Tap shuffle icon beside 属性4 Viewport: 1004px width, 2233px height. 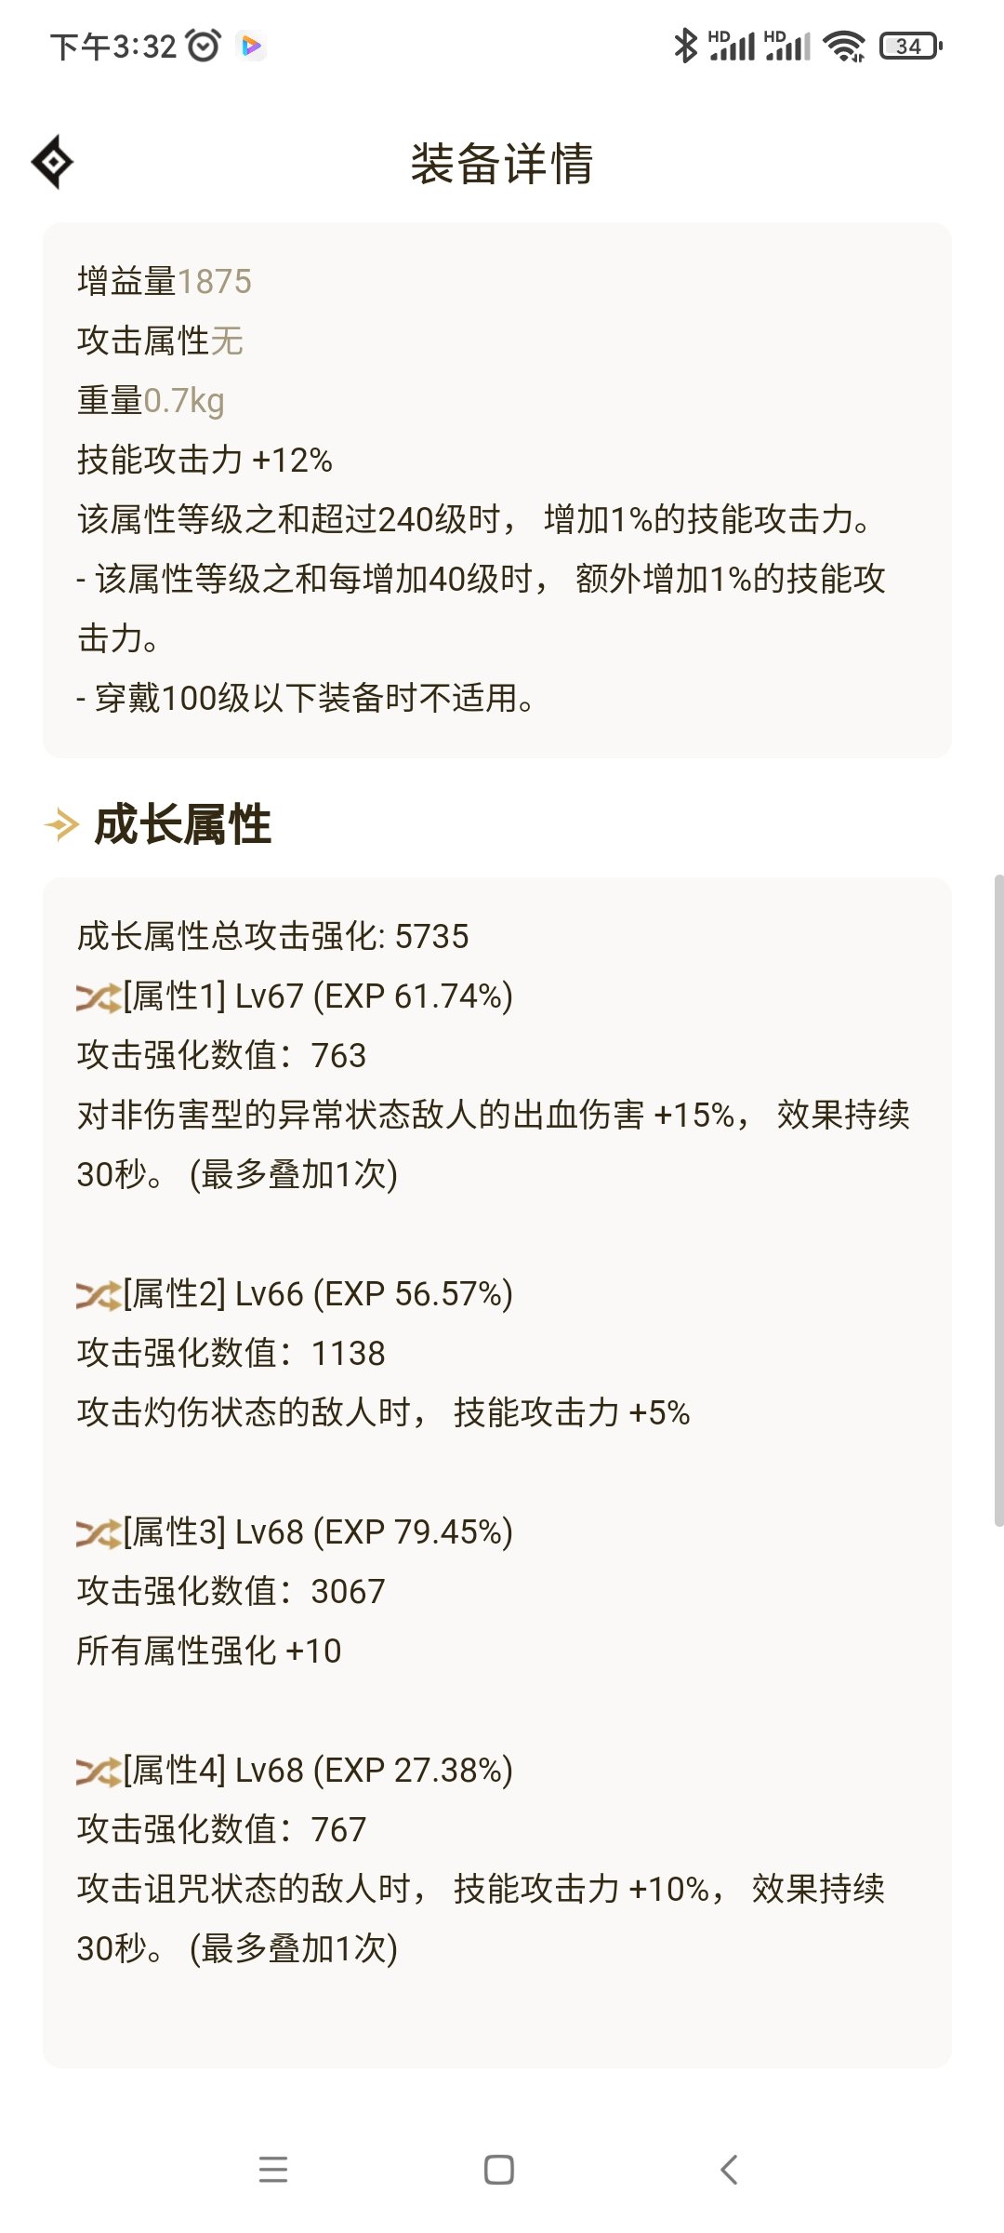coord(99,1772)
